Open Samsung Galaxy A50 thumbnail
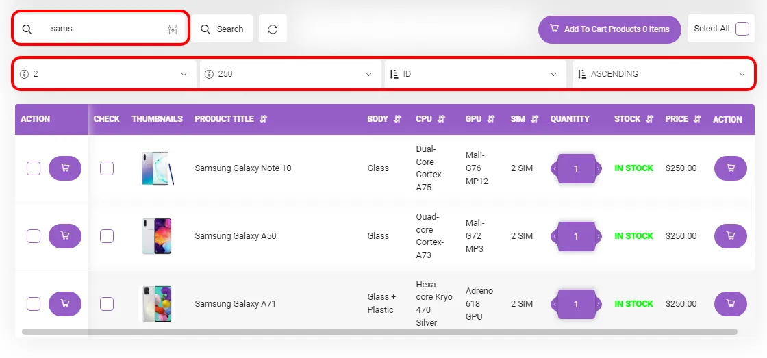 pos(157,235)
